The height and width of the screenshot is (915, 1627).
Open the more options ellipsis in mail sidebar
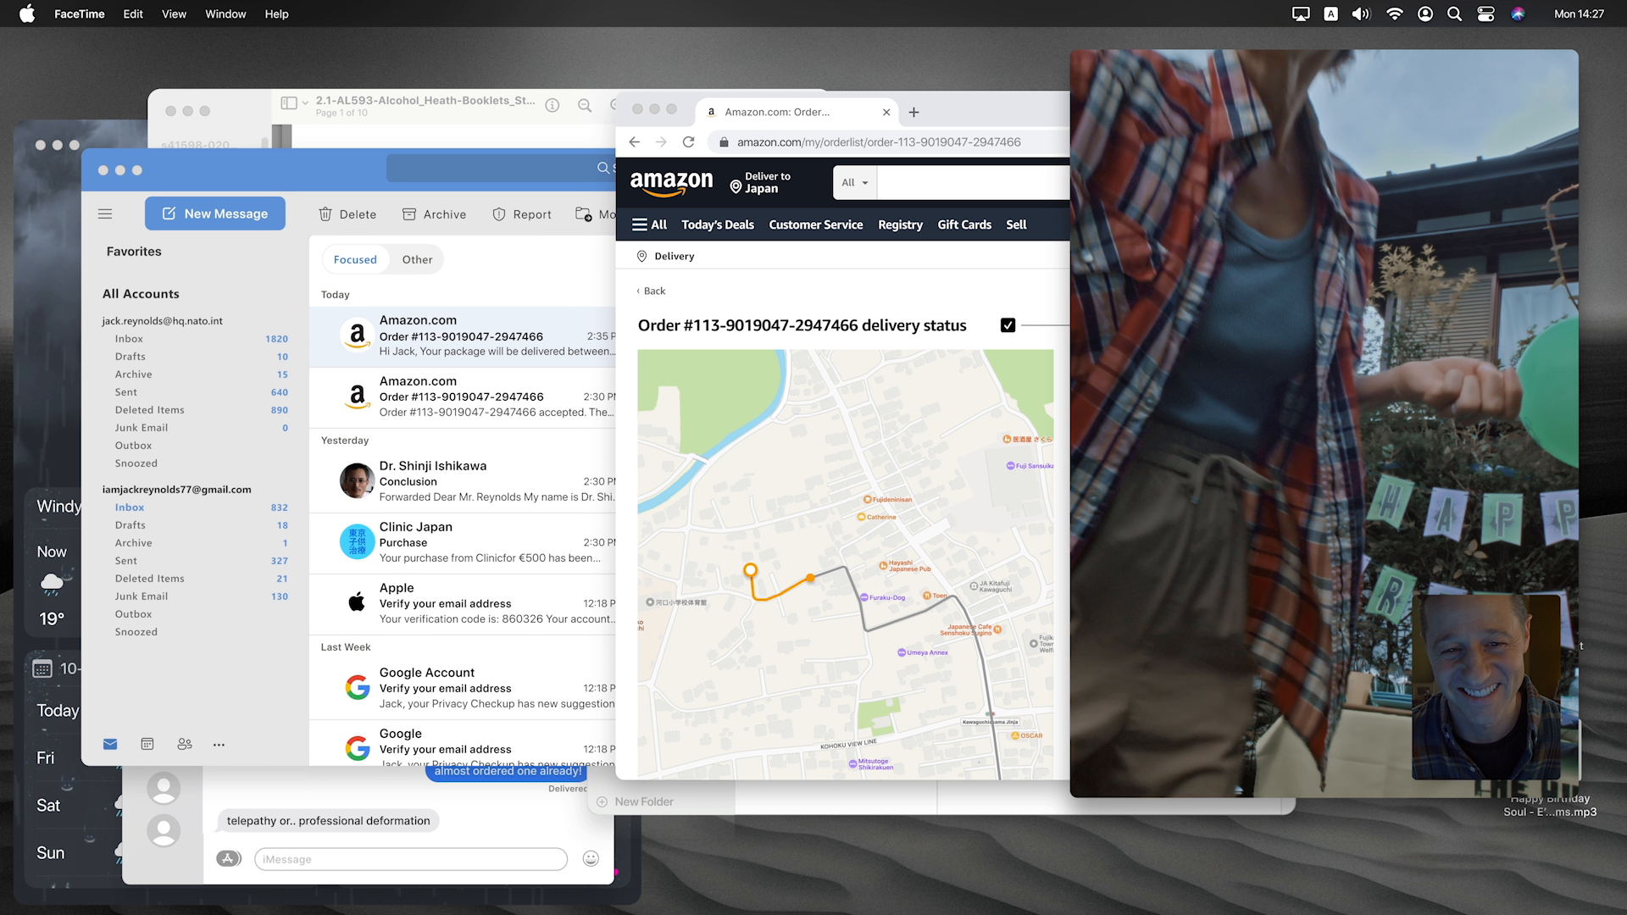pos(219,745)
